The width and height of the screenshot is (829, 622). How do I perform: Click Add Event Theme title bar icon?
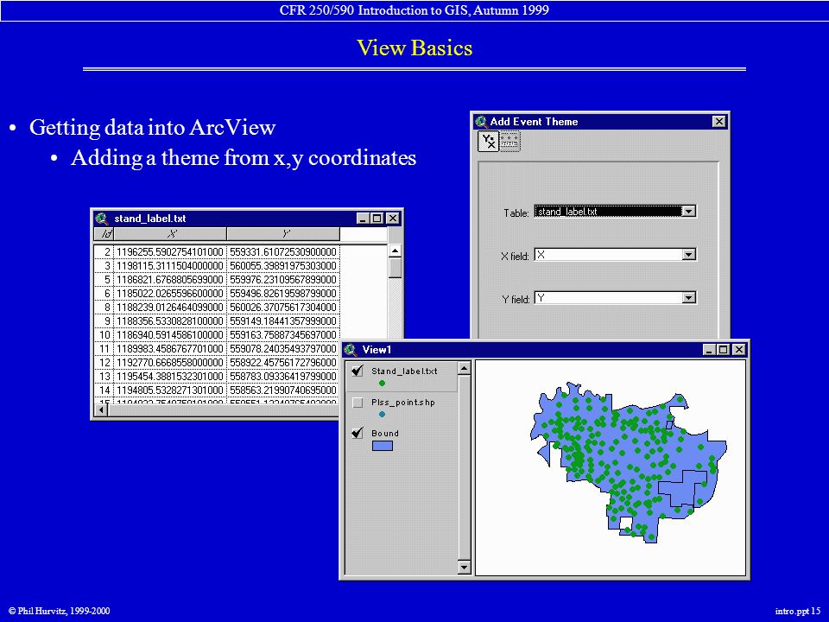pos(481,122)
